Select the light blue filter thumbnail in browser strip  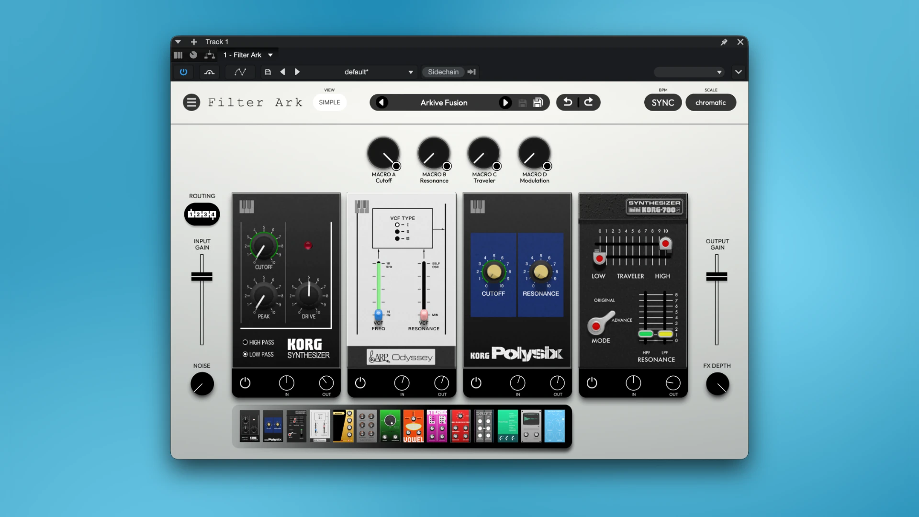pyautogui.click(x=555, y=426)
